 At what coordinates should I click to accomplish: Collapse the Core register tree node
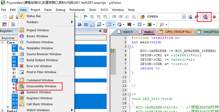[x=3, y=42]
